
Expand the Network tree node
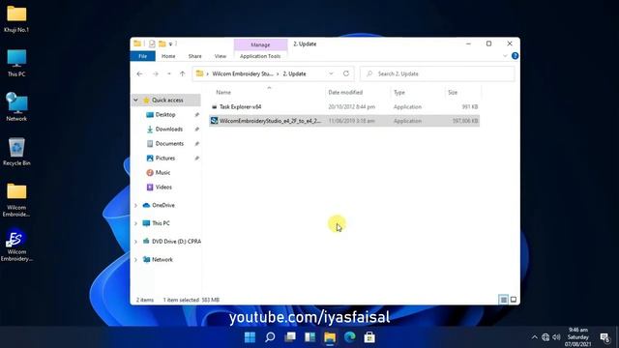pyautogui.click(x=135, y=260)
